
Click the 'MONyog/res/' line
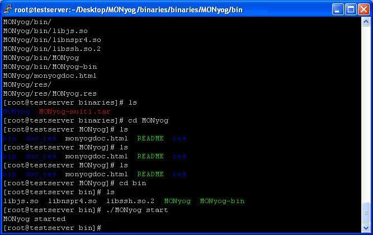[27, 84]
